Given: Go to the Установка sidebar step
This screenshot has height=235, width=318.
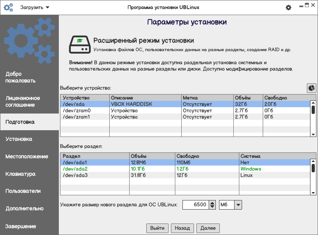Looking at the screenshot, I should (29, 139).
